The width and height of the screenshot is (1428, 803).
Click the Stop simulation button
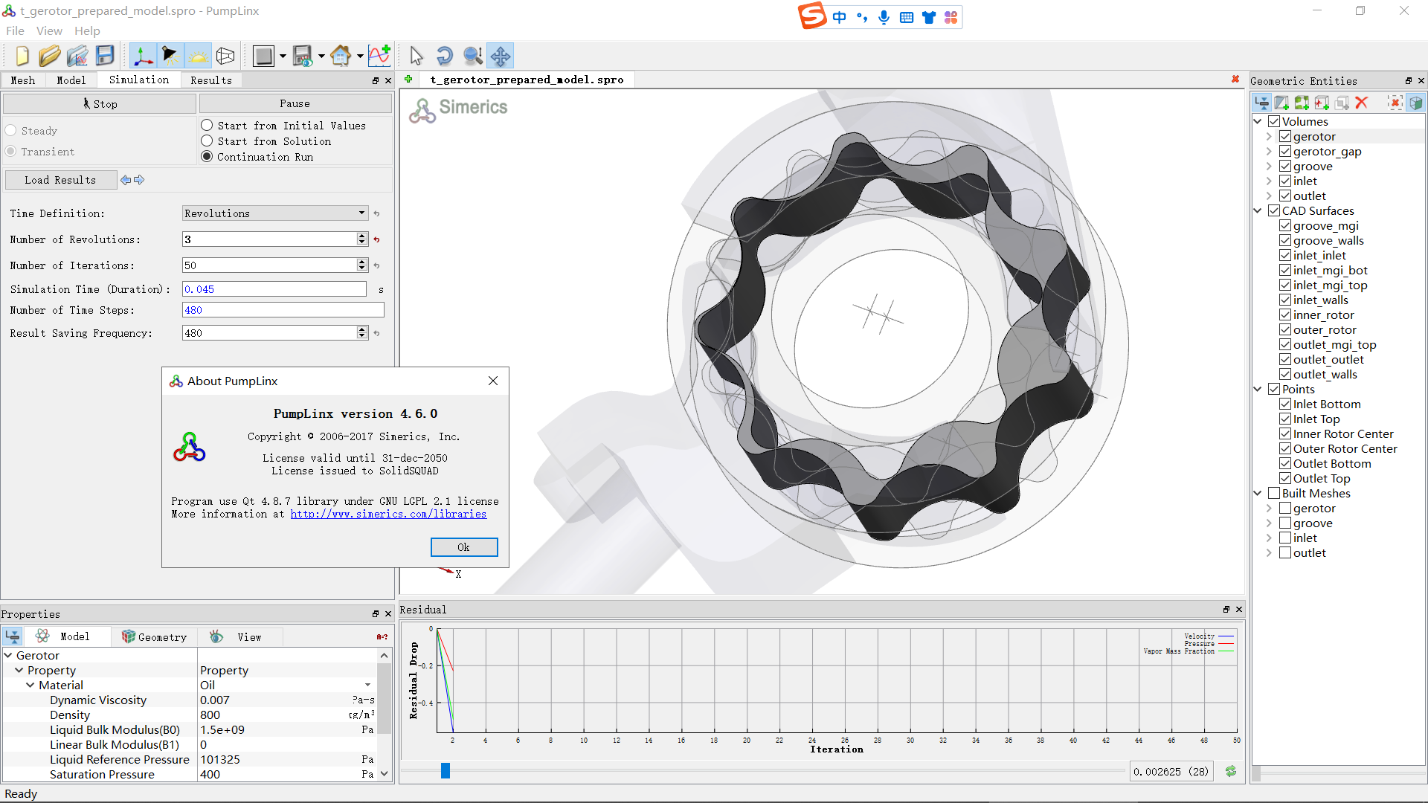pos(100,103)
